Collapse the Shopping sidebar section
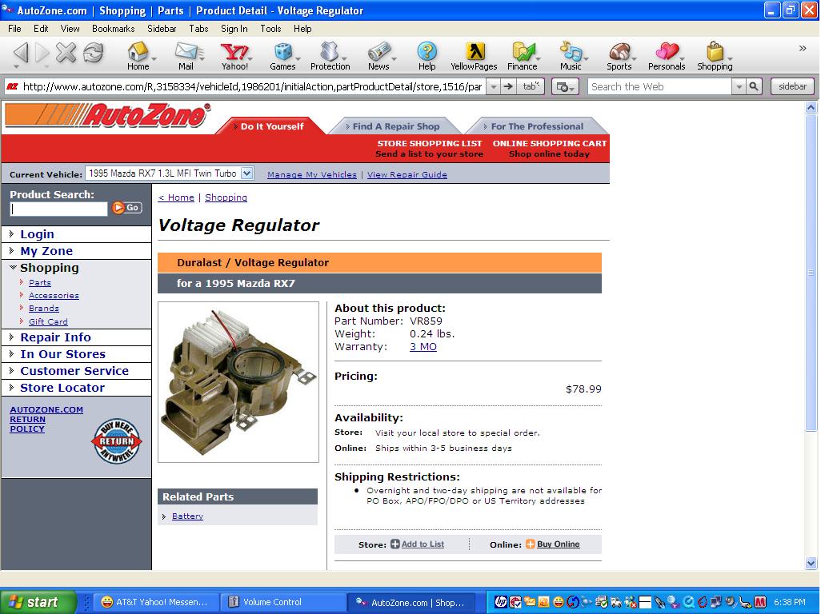This screenshot has width=821, height=614. [x=13, y=268]
